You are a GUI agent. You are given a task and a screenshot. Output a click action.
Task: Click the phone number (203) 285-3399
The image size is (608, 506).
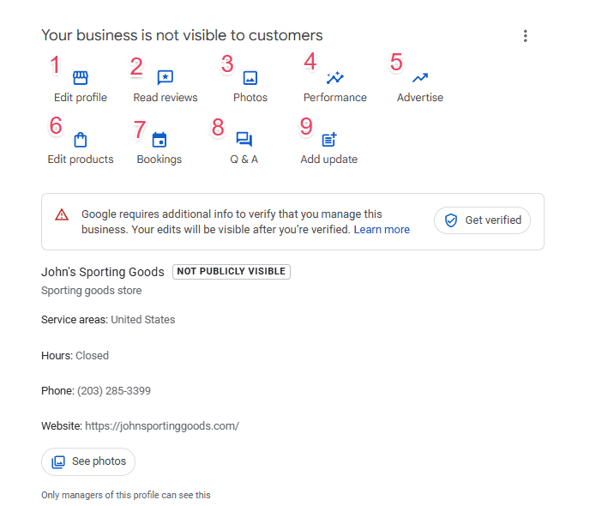(114, 390)
